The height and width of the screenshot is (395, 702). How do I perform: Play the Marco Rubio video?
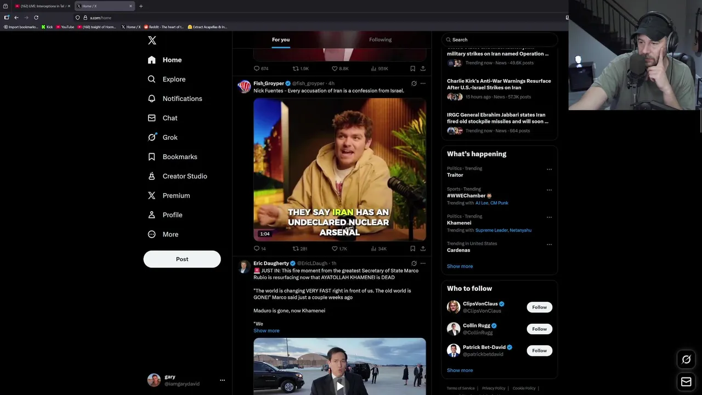click(x=339, y=386)
